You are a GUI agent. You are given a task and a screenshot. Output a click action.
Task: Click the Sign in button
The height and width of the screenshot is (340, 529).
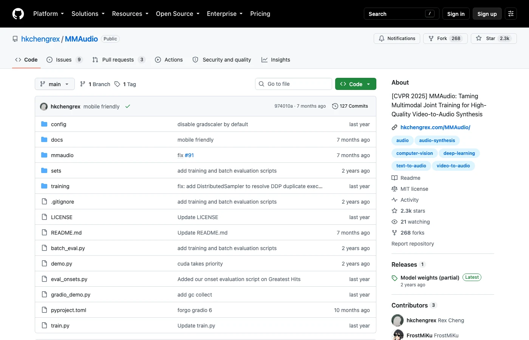[456, 14]
